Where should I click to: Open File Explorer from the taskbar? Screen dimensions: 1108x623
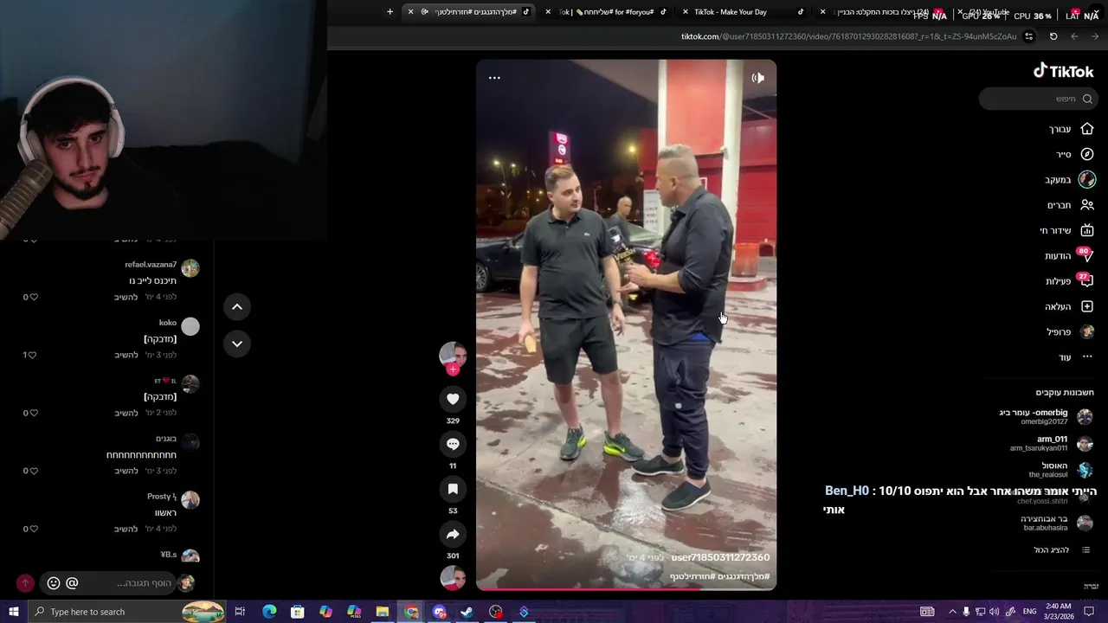(382, 612)
